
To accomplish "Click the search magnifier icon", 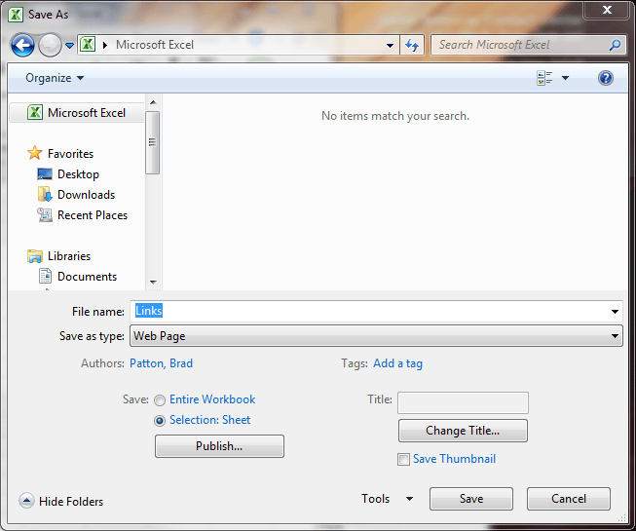I will [x=615, y=45].
